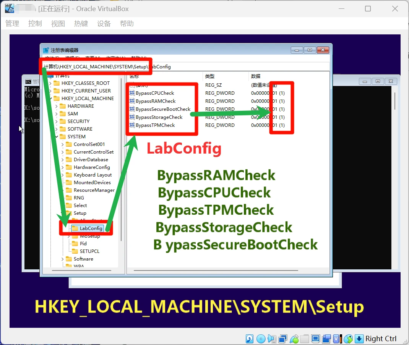Image resolution: width=409 pixels, height=345 pixels.
Task: Minimize the registry editor window
Action: coord(297,50)
